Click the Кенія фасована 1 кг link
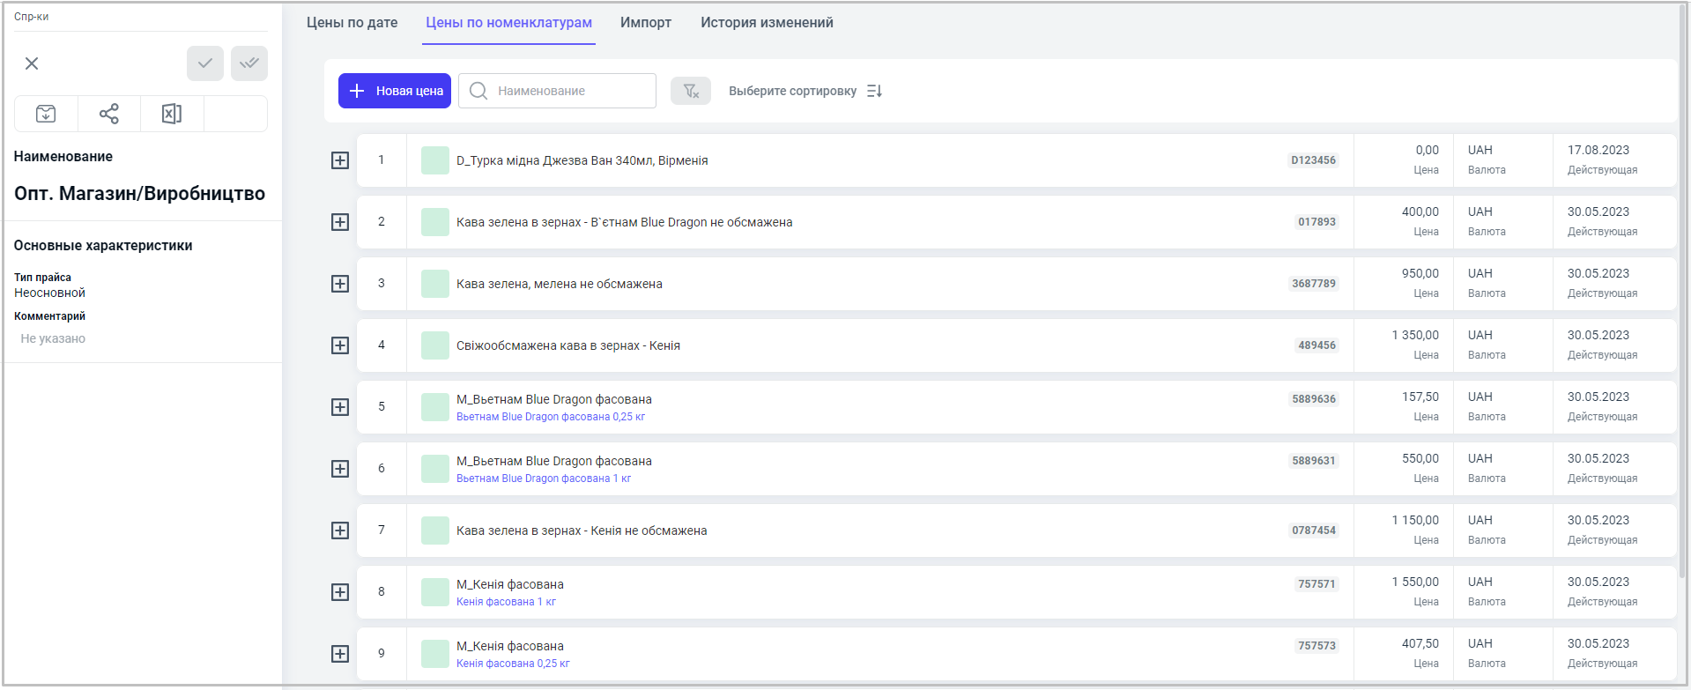 pyautogui.click(x=506, y=602)
